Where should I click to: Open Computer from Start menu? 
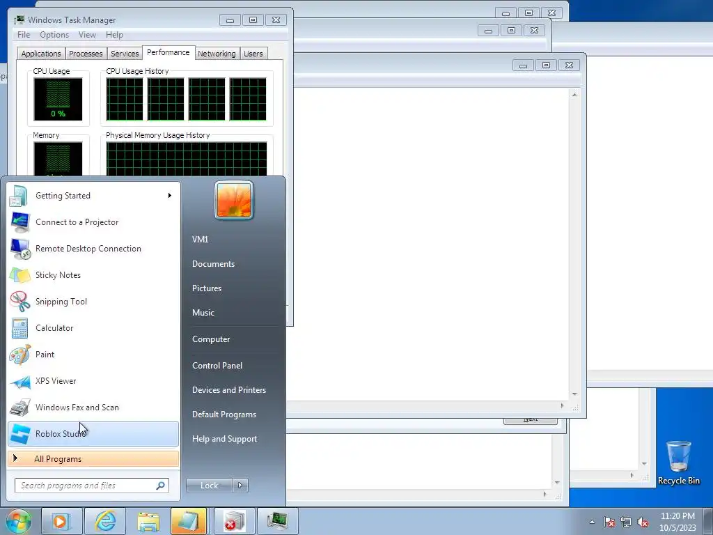coord(211,339)
